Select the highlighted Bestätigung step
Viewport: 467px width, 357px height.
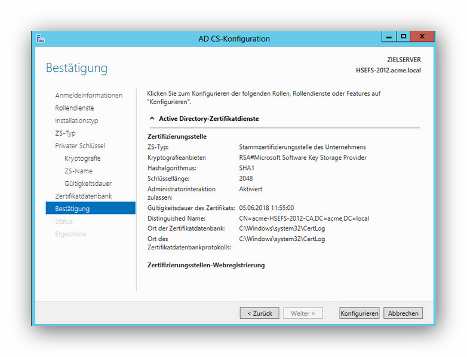72,209
